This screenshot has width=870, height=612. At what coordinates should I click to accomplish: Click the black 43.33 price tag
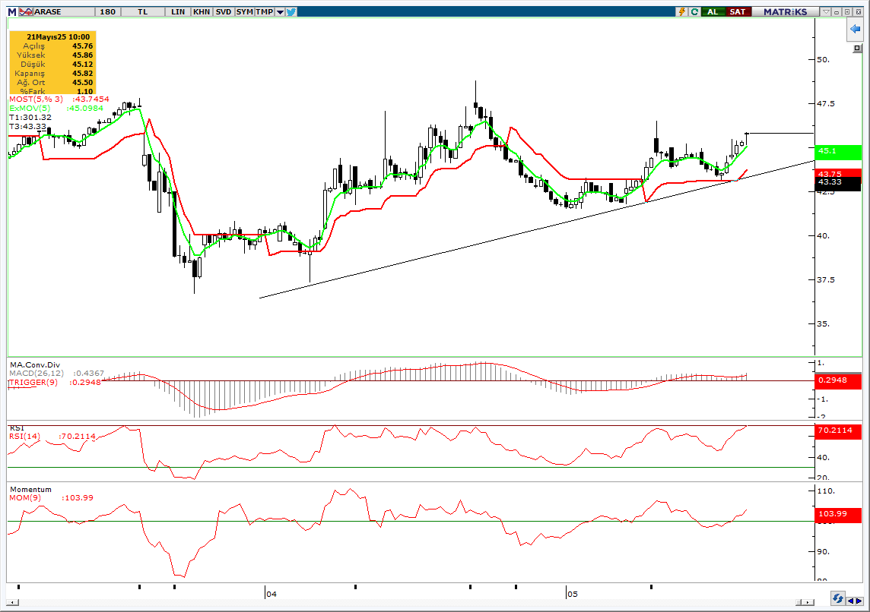click(838, 183)
